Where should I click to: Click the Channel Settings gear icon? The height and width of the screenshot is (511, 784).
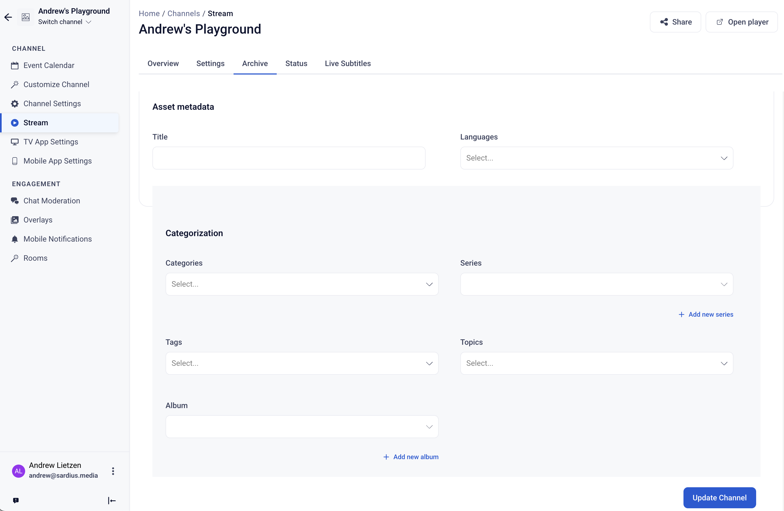tap(14, 104)
